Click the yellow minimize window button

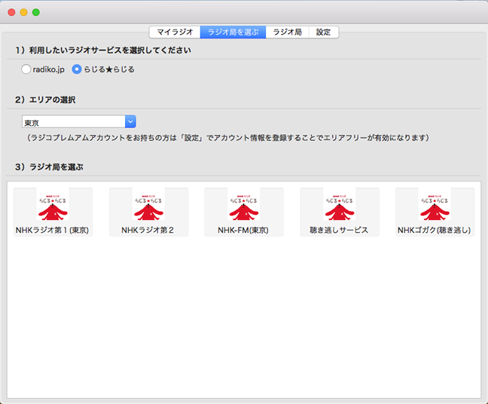click(23, 12)
